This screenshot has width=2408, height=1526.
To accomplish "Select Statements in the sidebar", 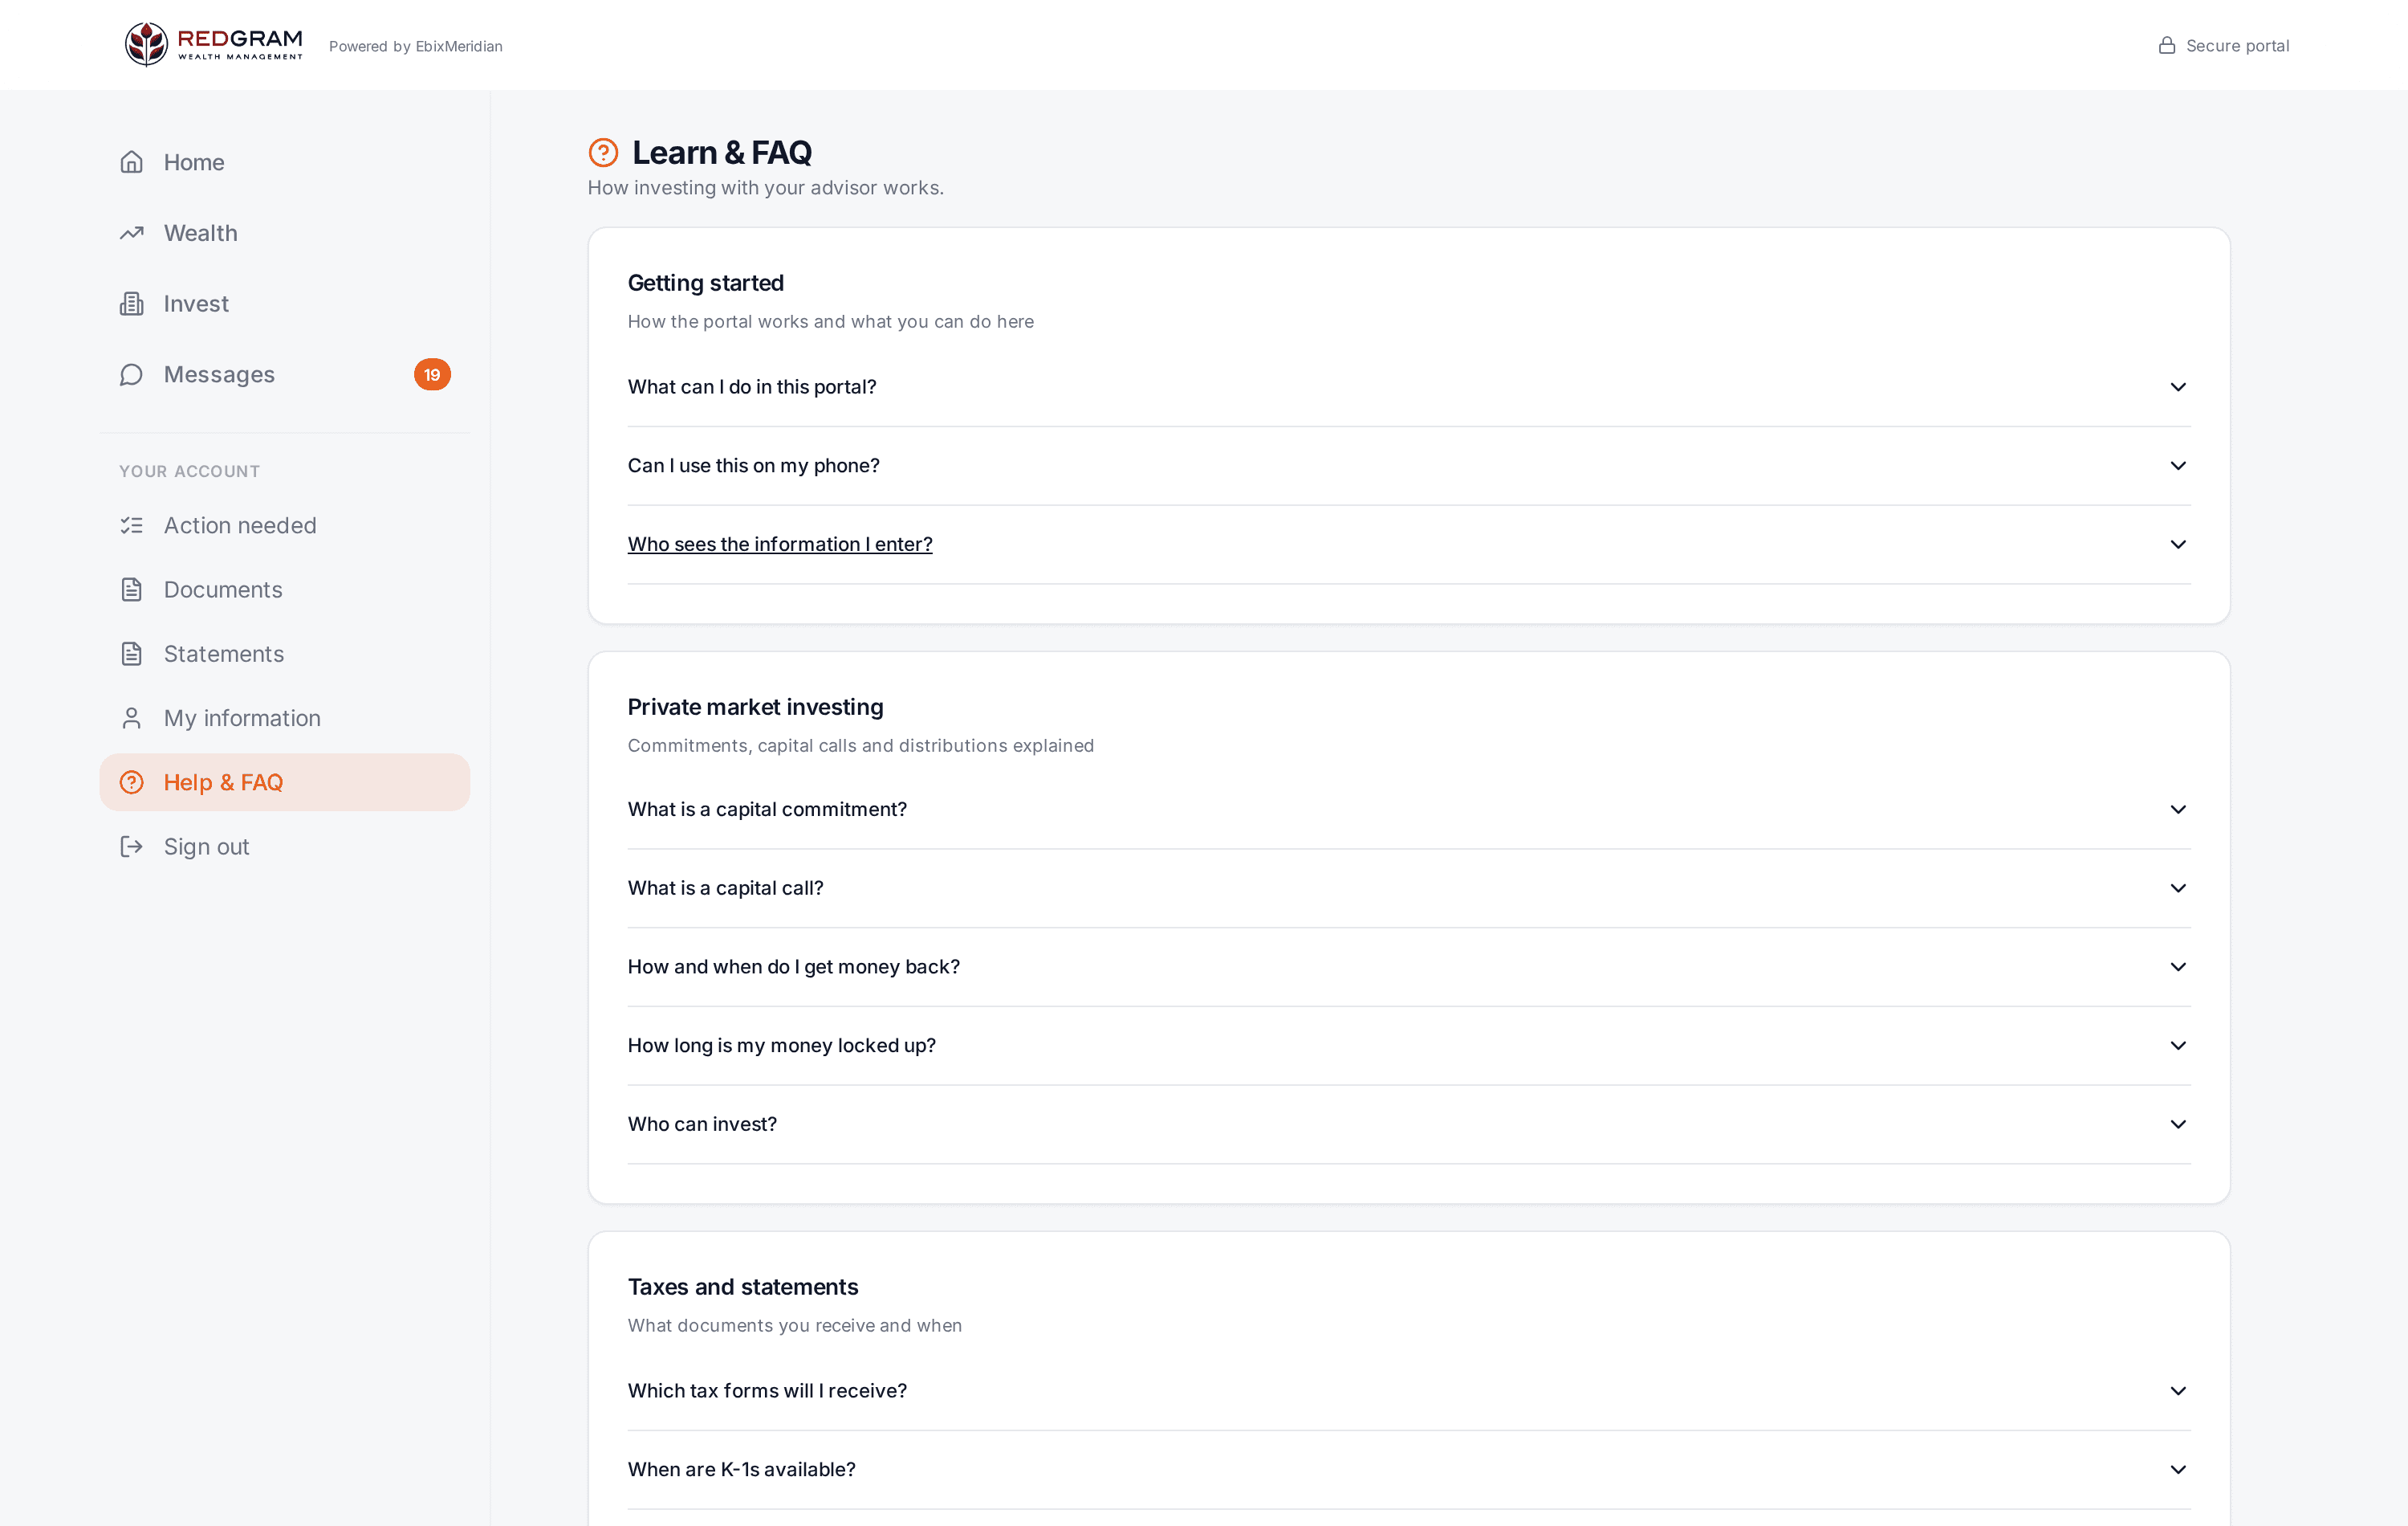I will click(285, 654).
